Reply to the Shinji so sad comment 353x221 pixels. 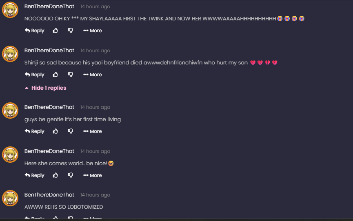(x=34, y=75)
